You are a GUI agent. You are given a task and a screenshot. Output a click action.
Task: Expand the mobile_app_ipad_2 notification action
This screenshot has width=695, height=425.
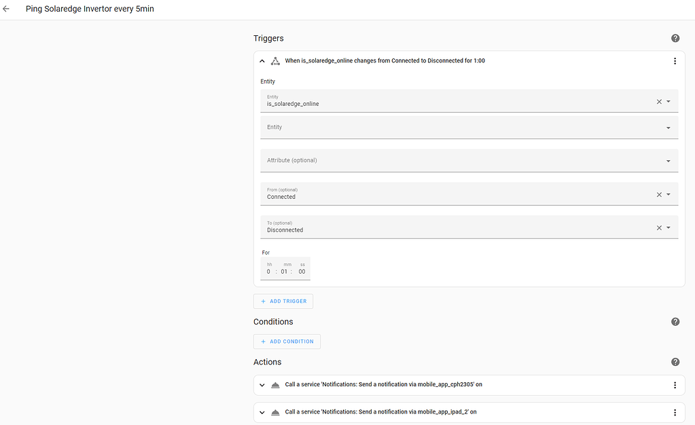[x=262, y=412]
